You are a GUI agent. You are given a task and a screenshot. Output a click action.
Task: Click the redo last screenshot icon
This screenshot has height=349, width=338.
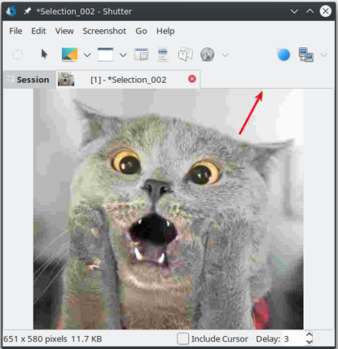click(18, 54)
